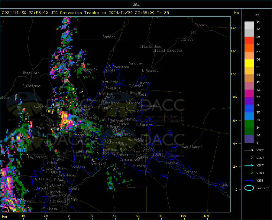Click the Uspallata map label
The image size is (272, 220).
pos(31,73)
